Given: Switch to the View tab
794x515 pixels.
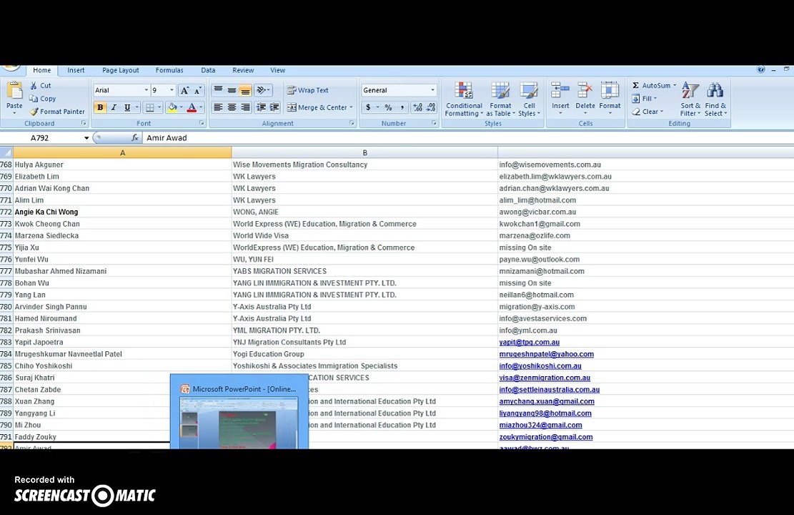Looking at the screenshot, I should tap(277, 71).
